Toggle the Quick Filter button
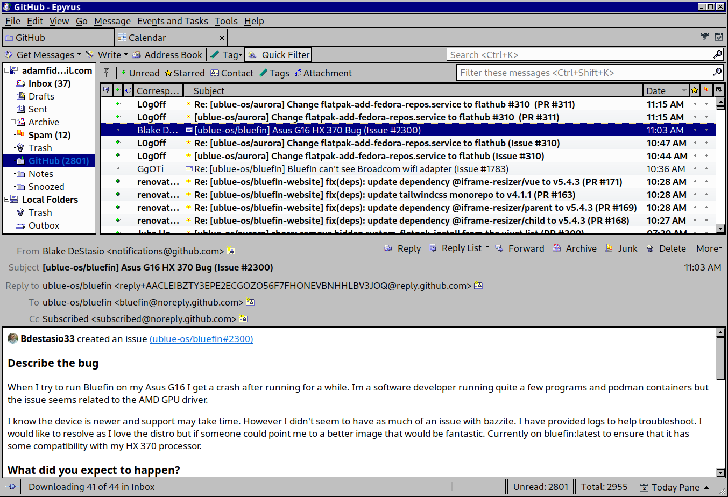This screenshot has width=728, height=497. (279, 55)
